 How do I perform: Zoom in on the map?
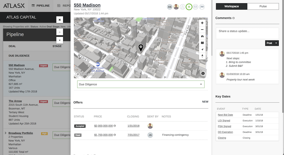point(202,23)
